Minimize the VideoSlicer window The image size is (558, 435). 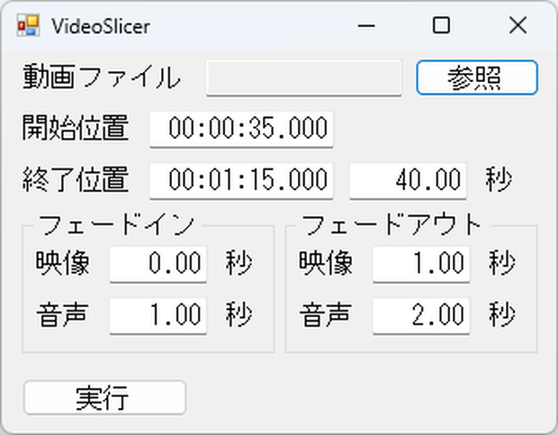tap(366, 26)
